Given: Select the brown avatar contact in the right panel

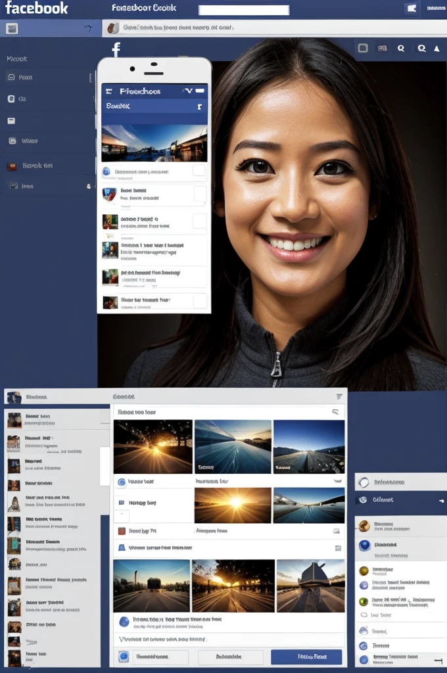Looking at the screenshot, I should click(x=400, y=526).
